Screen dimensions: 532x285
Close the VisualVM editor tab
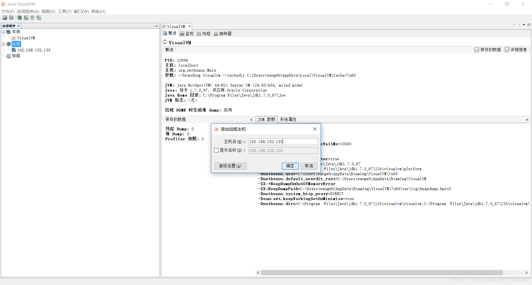point(190,26)
